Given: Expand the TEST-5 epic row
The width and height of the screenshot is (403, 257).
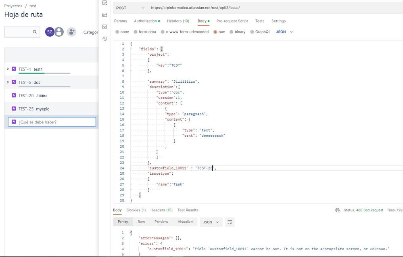Looking at the screenshot, I should [8, 82].
